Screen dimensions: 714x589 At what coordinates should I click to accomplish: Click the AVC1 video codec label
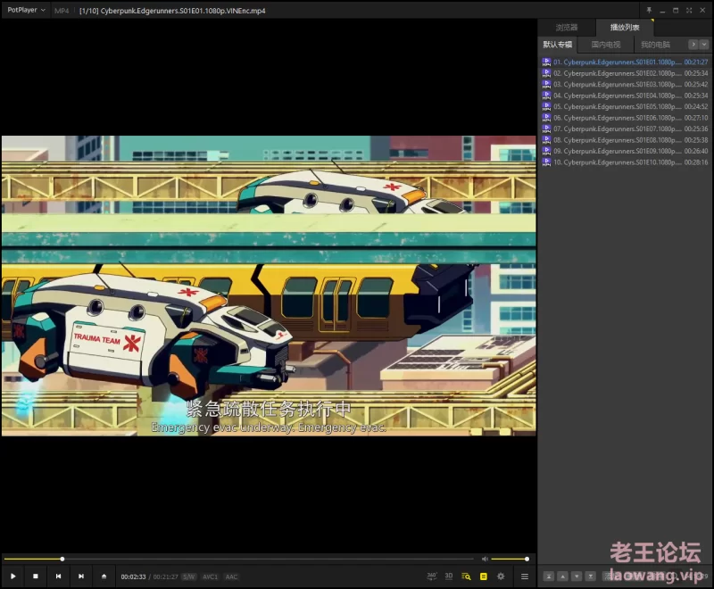(210, 577)
